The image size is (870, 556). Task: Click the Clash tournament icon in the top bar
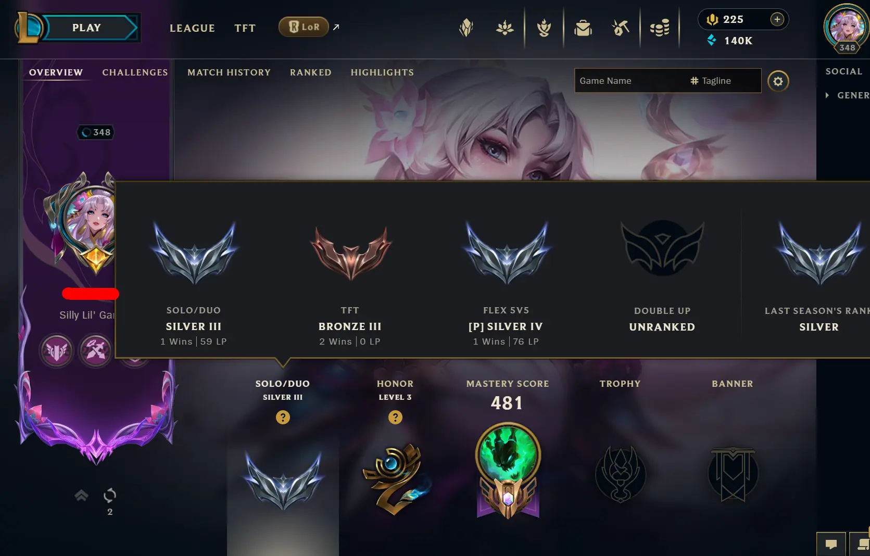(466, 28)
